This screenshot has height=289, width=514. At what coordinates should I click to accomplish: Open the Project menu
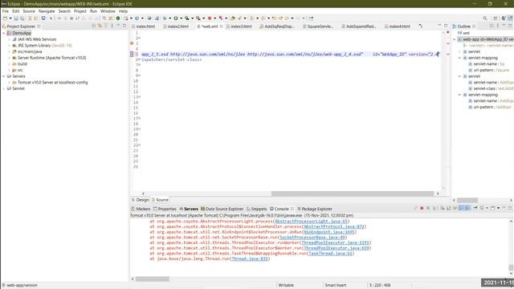coord(80,11)
